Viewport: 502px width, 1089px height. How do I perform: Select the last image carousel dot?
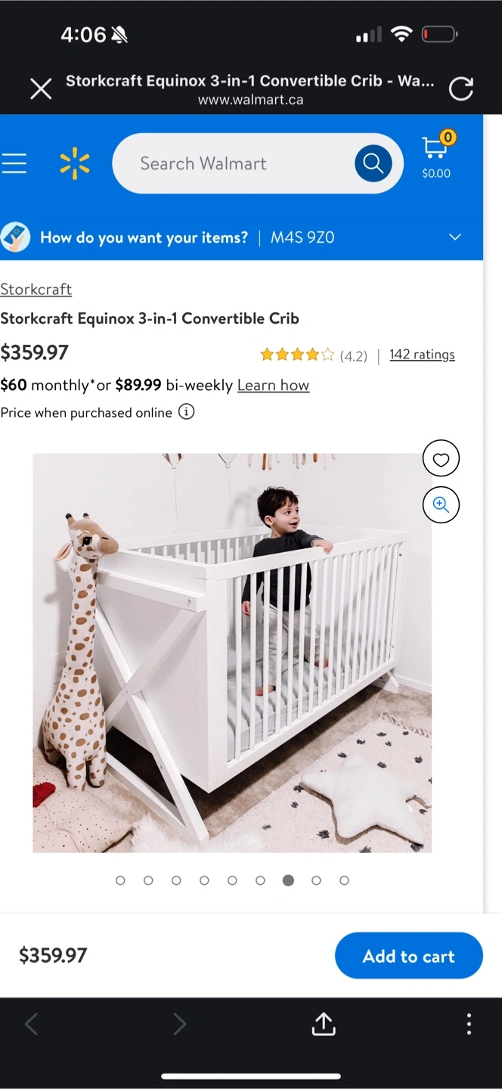coord(344,880)
